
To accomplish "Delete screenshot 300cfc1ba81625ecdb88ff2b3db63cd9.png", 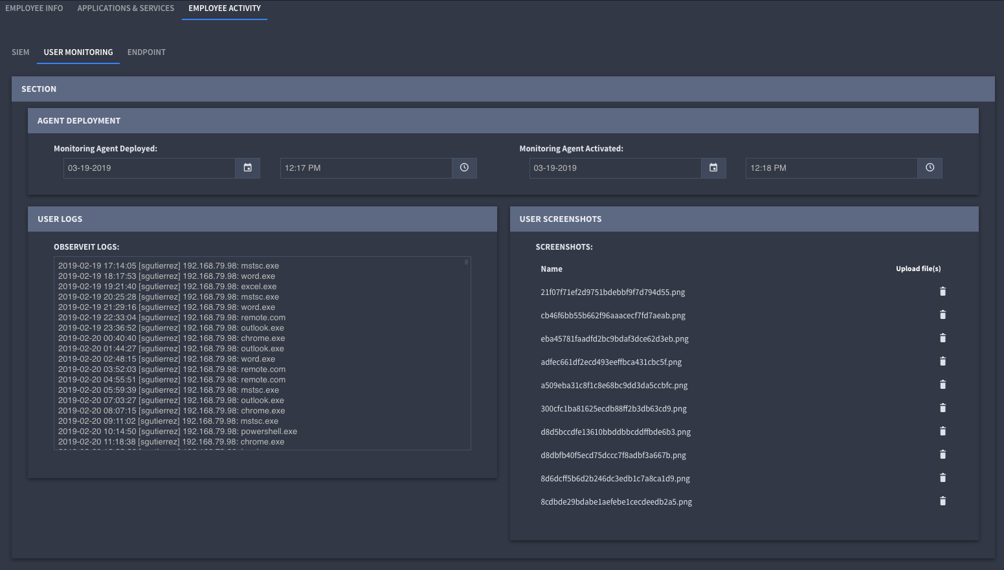I will tap(943, 408).
